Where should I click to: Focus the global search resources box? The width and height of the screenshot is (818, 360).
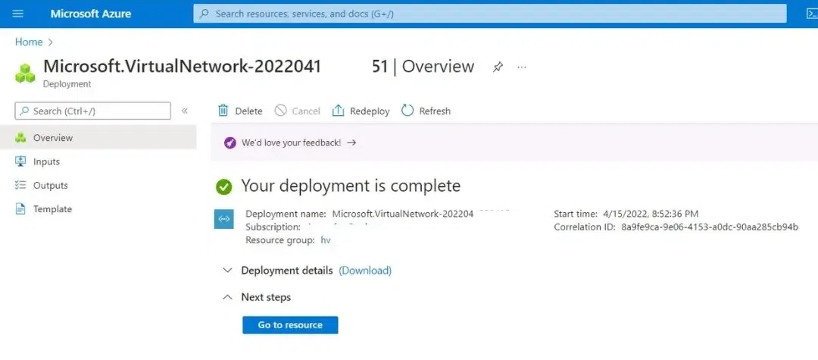tap(490, 14)
